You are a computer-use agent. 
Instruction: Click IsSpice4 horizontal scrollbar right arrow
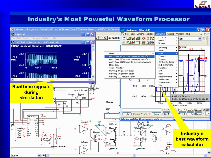point(90,80)
